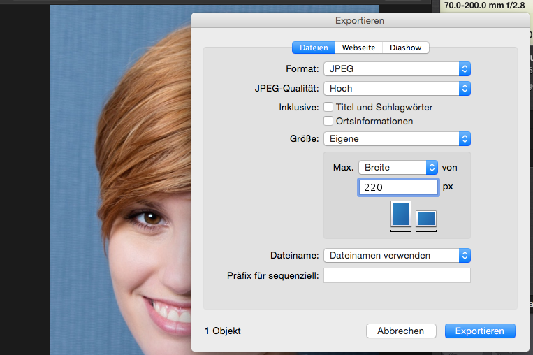
Task: Click the portrait photo behind the dialog
Action: [x=121, y=180]
